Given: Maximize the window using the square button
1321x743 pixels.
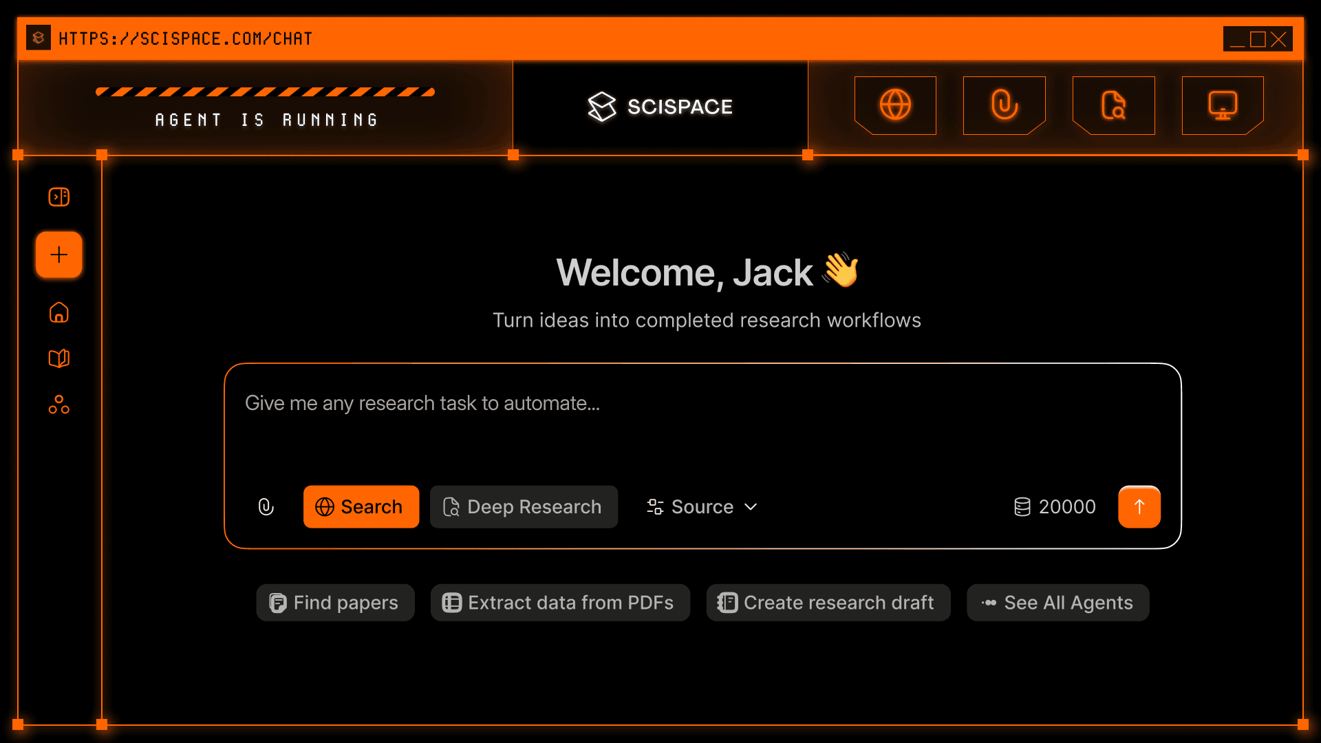Looking at the screenshot, I should pos(1258,39).
